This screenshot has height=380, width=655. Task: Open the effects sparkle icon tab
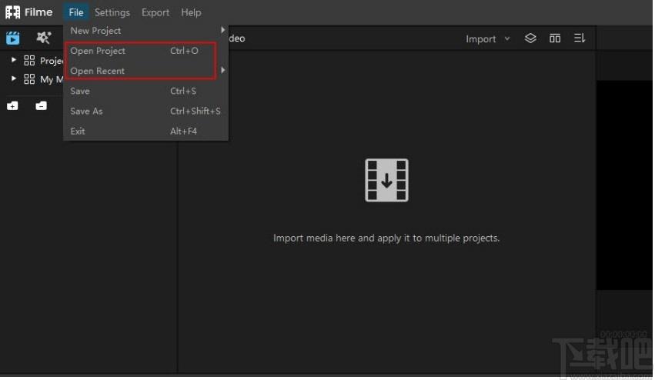pos(43,38)
